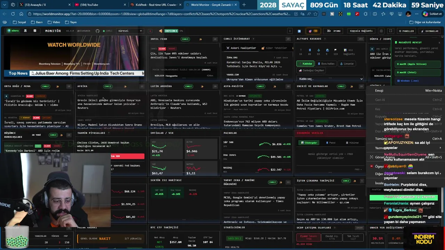
Task: Select the Boru hatları filter button
Action: tap(326, 64)
